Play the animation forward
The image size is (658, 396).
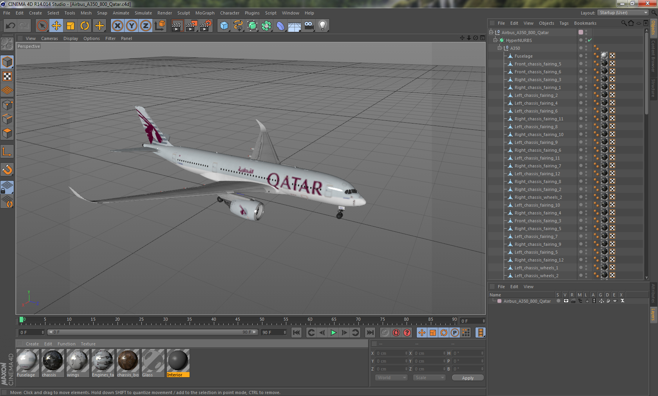[333, 332]
